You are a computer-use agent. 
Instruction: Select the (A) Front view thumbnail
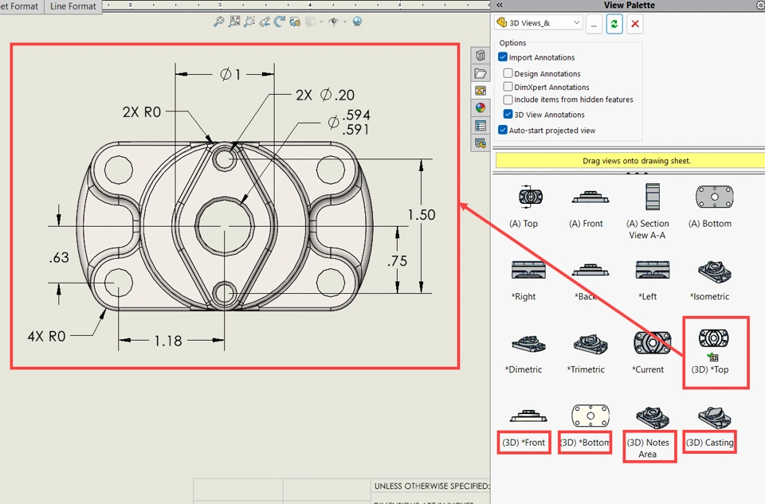(x=590, y=197)
